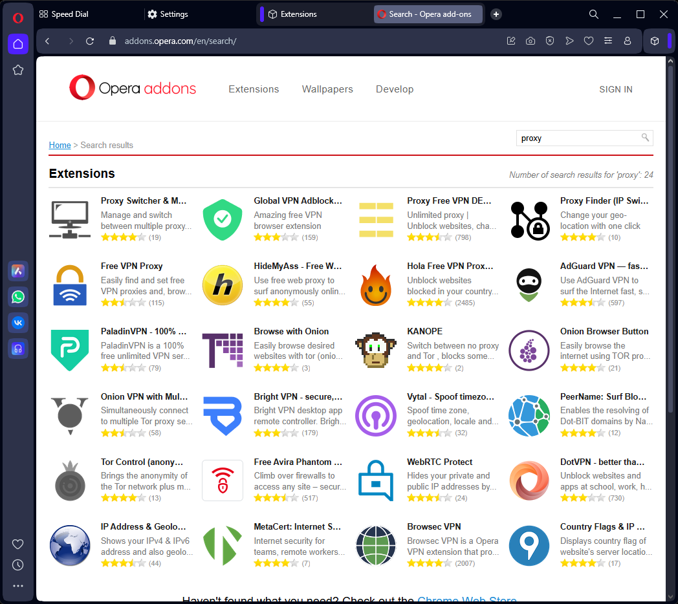
Task: Open the Free VPN Proxy extension
Action: coord(131,266)
